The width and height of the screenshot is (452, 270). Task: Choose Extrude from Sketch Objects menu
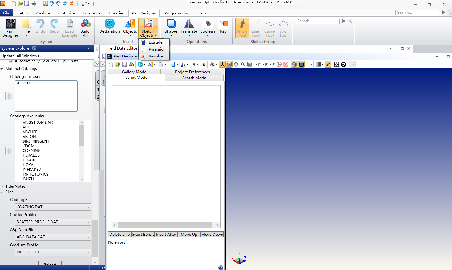point(154,42)
